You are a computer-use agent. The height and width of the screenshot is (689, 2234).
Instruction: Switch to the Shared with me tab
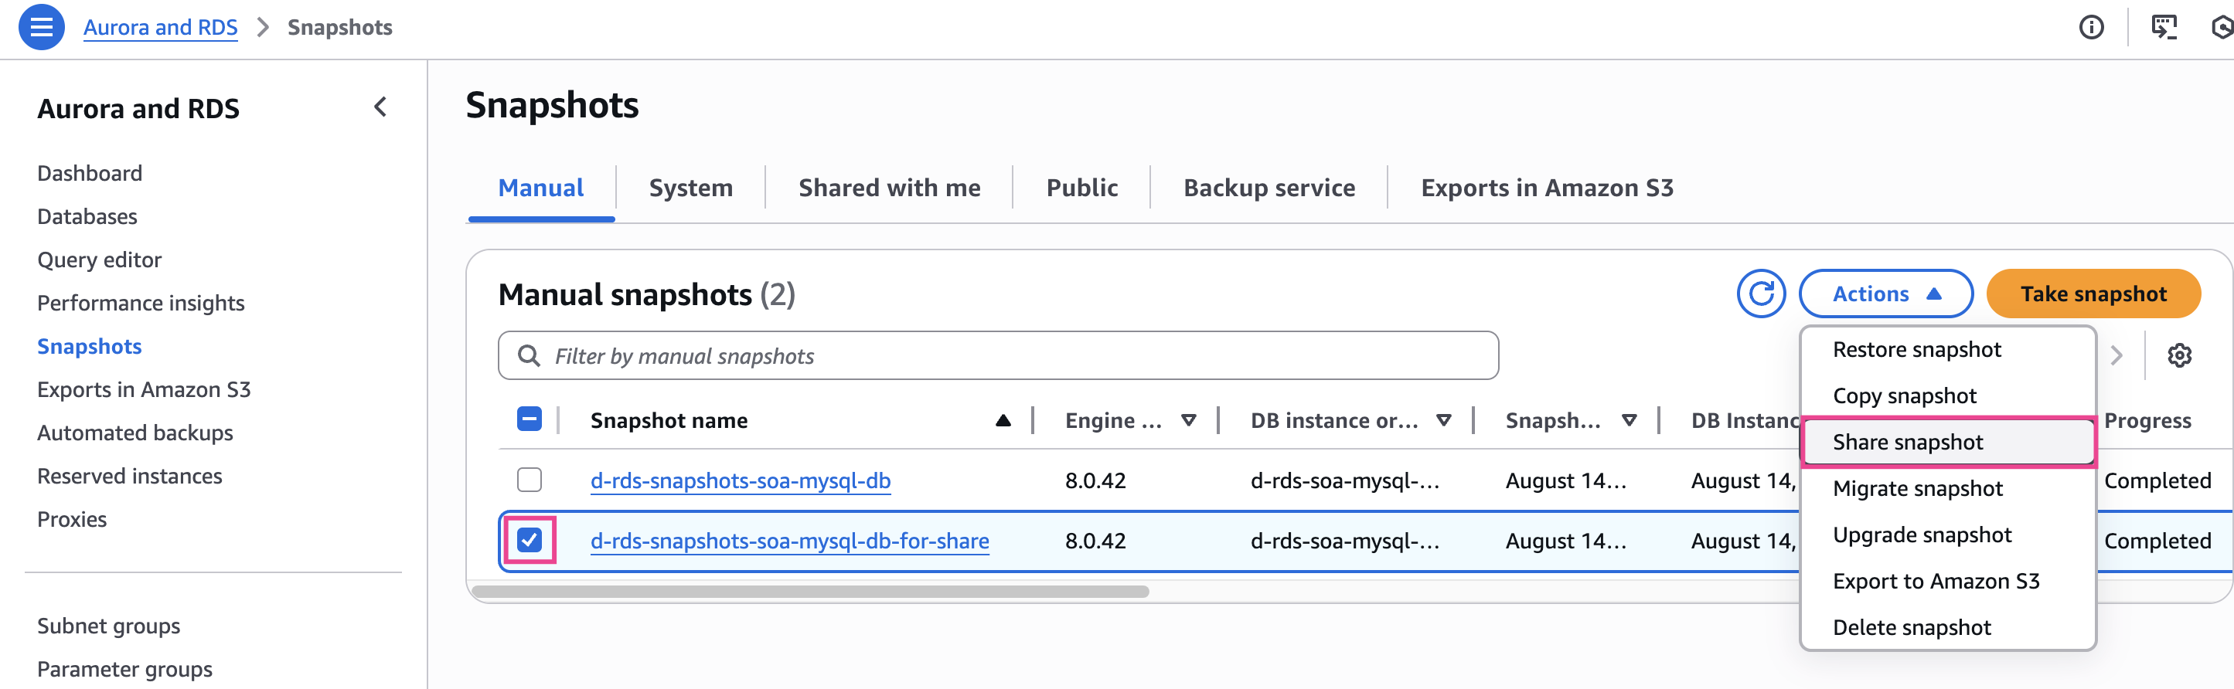889,188
